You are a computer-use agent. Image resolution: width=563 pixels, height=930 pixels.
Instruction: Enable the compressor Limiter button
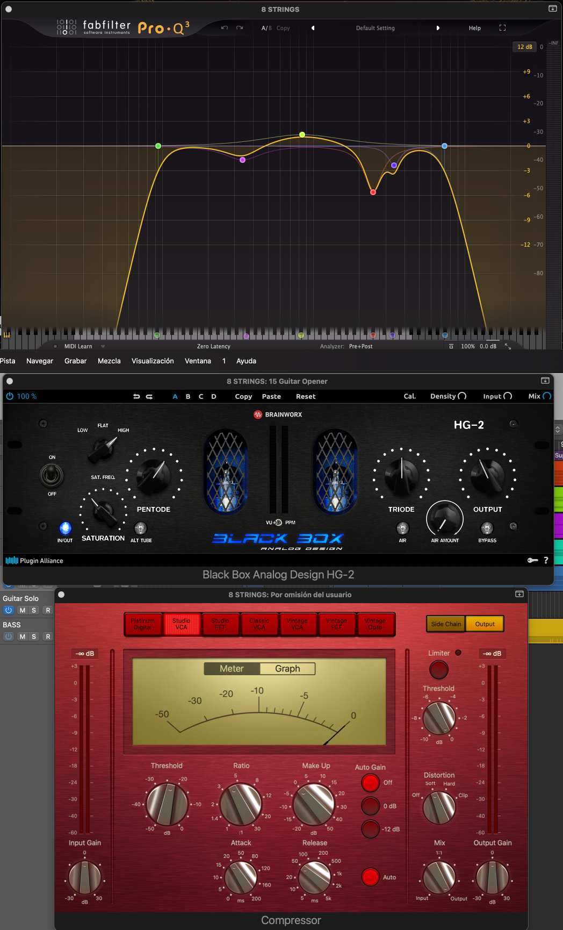[x=439, y=670]
